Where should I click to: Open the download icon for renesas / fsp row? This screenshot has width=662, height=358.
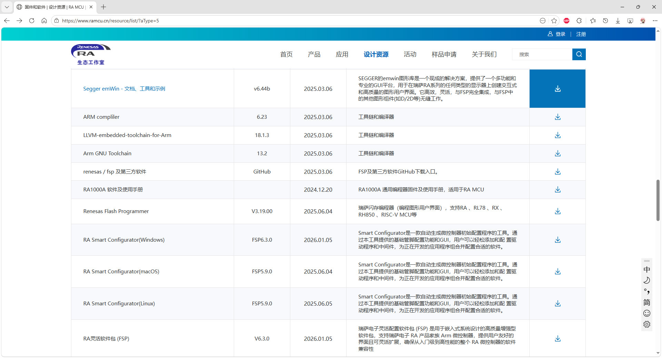coord(558,172)
